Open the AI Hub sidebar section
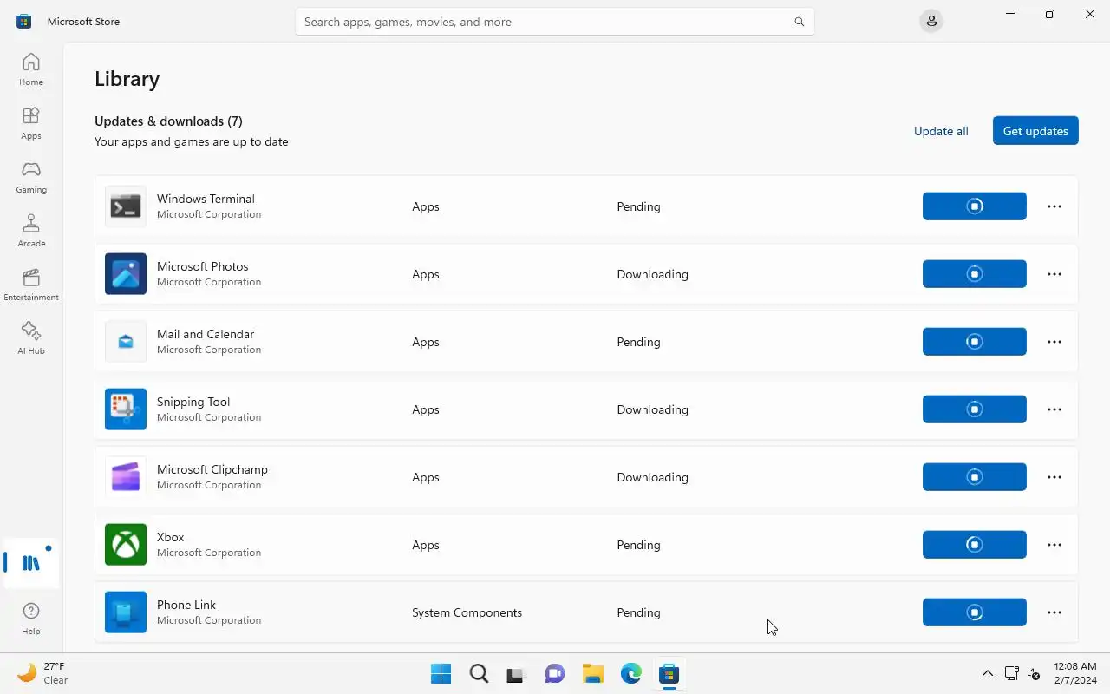The width and height of the screenshot is (1110, 694). click(x=31, y=338)
